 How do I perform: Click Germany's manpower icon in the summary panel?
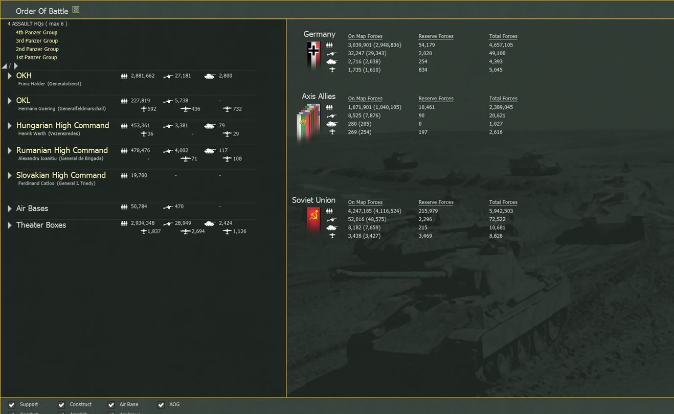click(x=329, y=45)
